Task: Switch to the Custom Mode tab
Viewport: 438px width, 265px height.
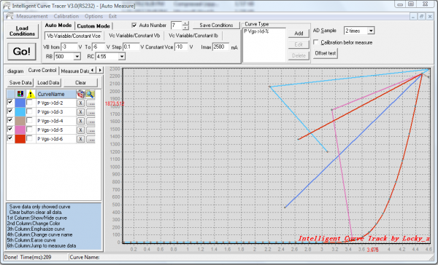Action: 93,26
